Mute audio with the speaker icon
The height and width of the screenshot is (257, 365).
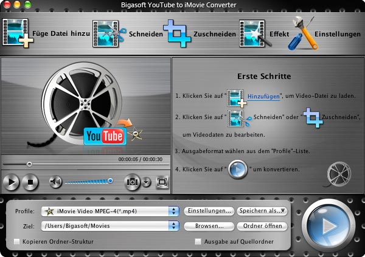click(x=55, y=182)
